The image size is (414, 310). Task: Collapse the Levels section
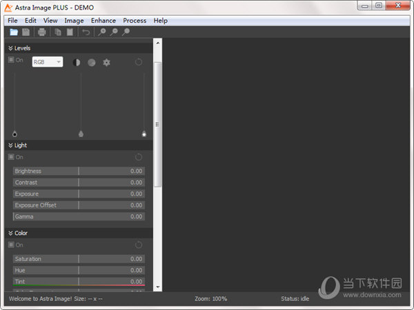click(10, 48)
